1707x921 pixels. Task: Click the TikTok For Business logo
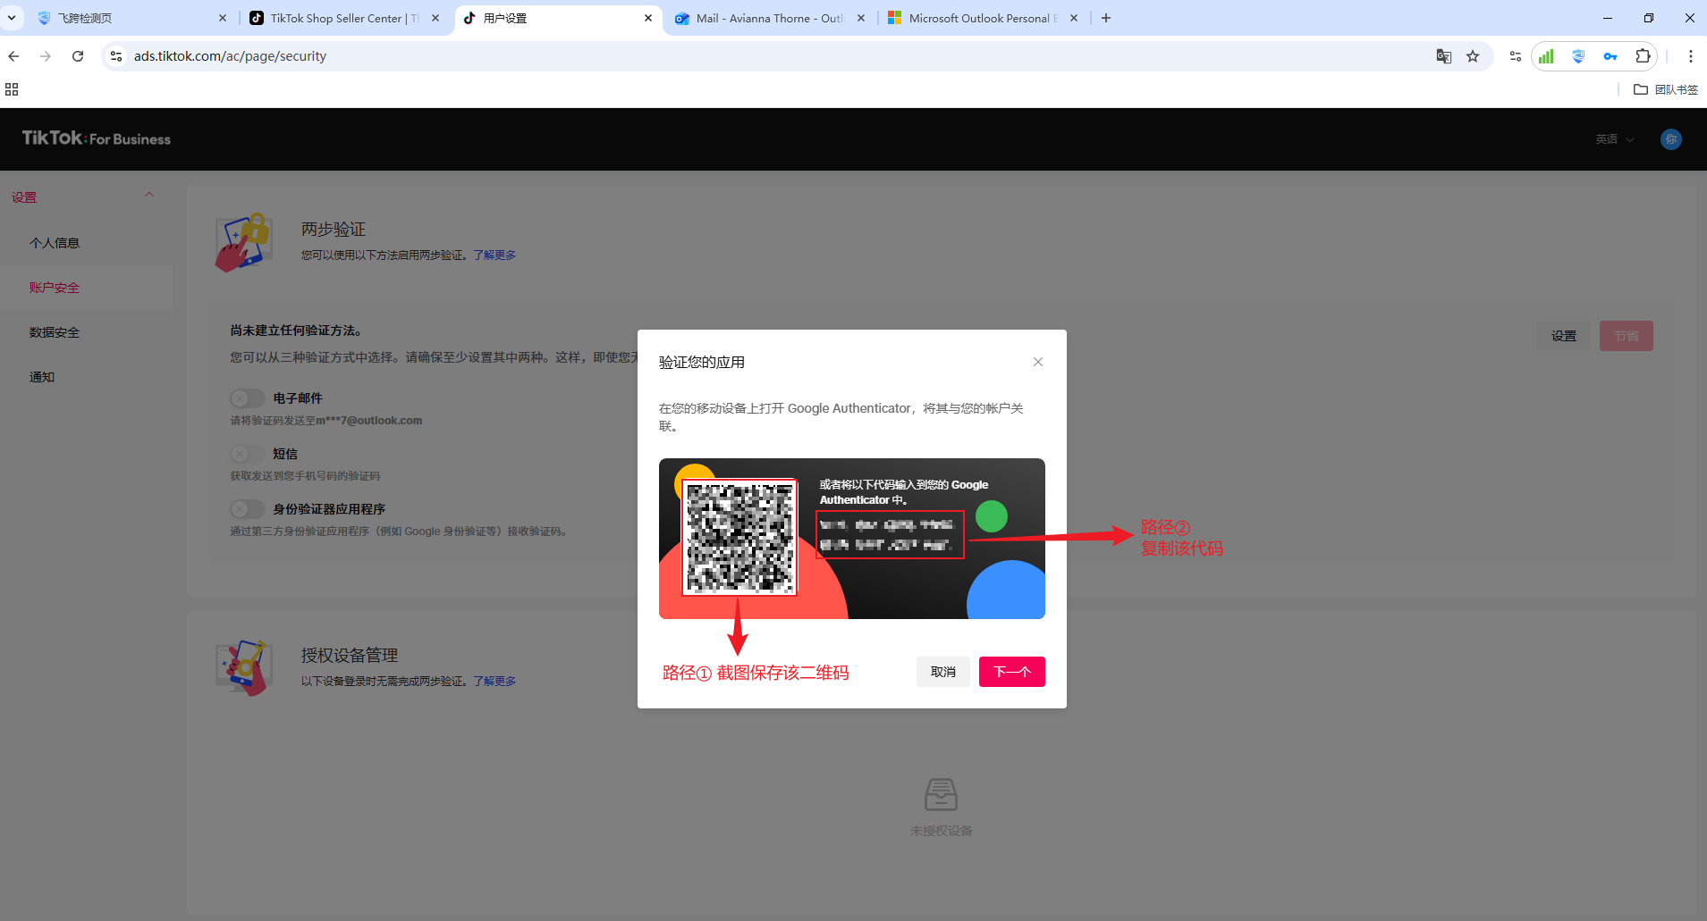coord(97,138)
